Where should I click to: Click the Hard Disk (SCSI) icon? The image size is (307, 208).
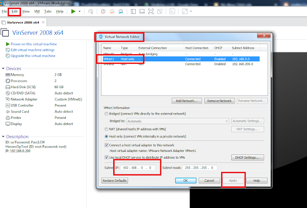tap(8, 87)
